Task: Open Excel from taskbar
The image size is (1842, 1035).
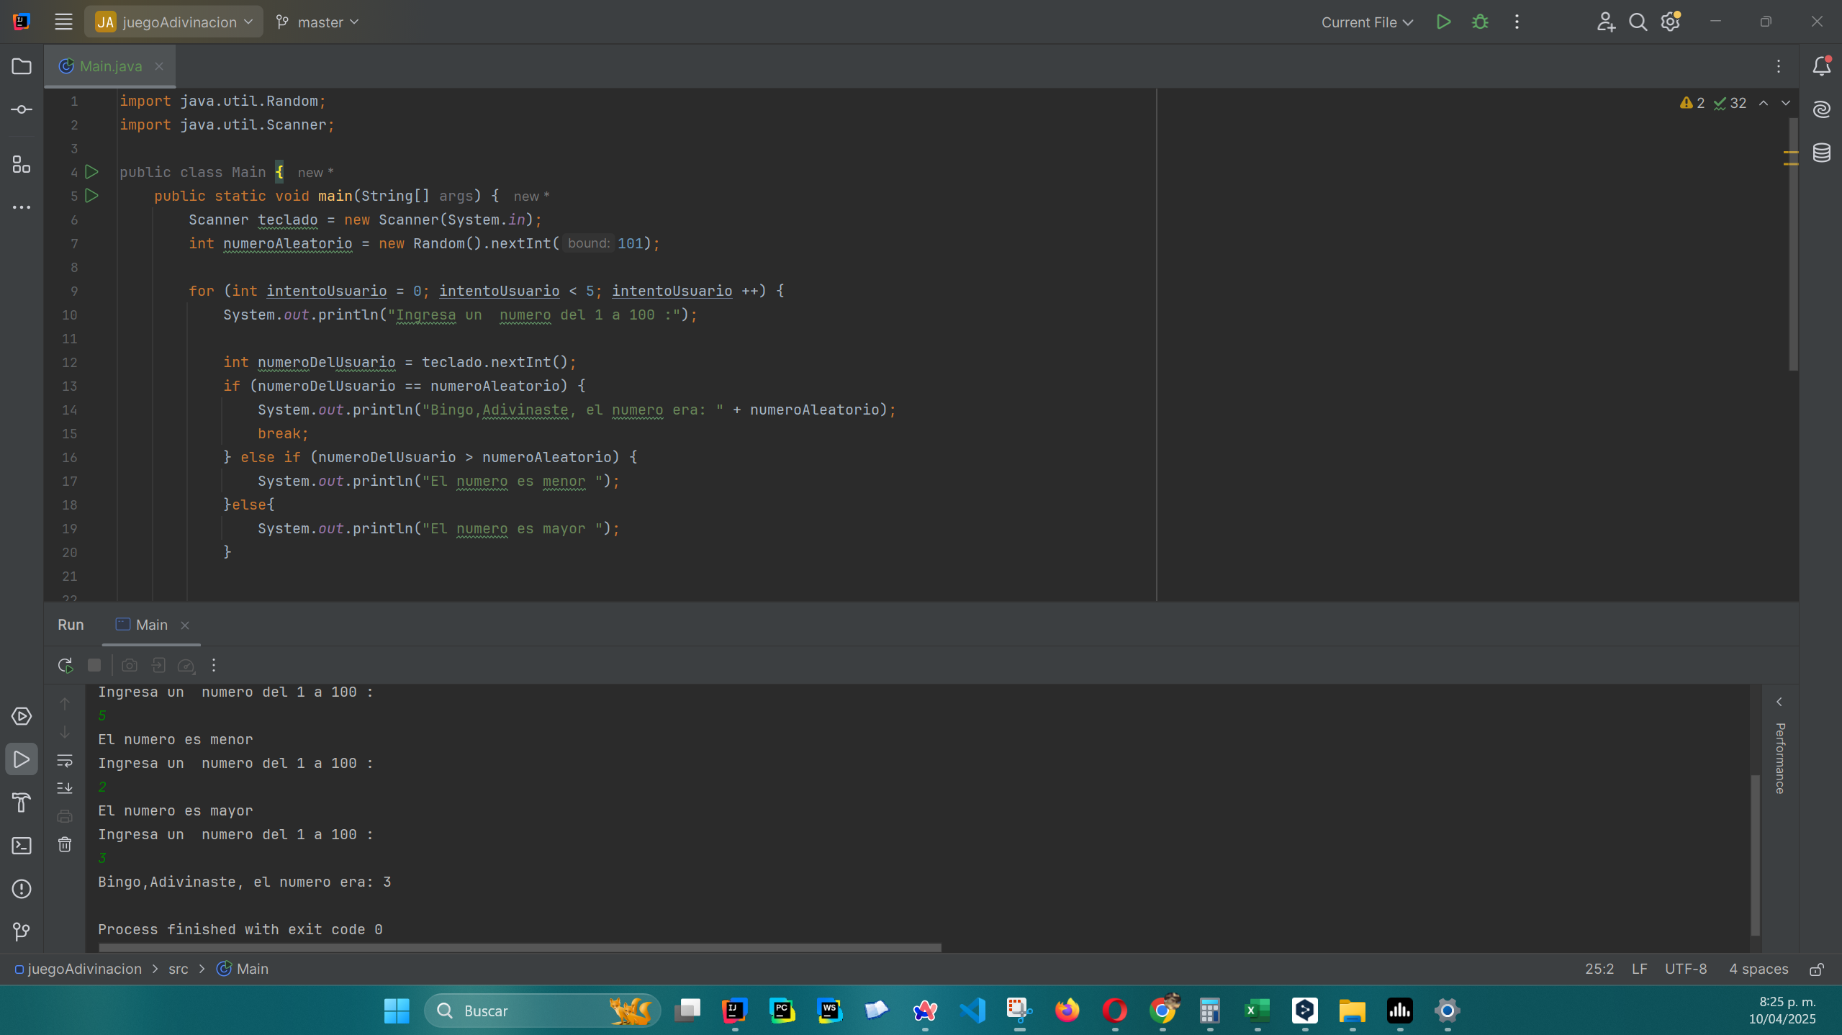Action: 1257,1011
